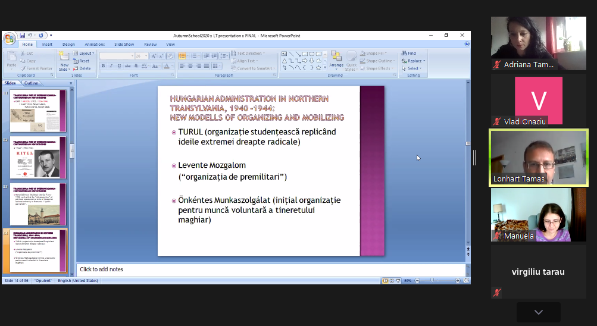Toggle Underline formatting

coord(119,66)
